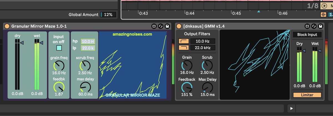Click the feedbk knob showing 1.87

click(59, 87)
